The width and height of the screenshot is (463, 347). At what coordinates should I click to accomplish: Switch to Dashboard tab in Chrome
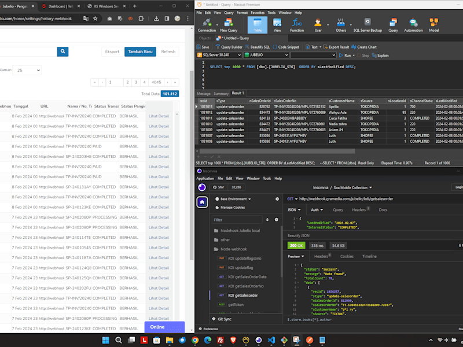(61, 6)
